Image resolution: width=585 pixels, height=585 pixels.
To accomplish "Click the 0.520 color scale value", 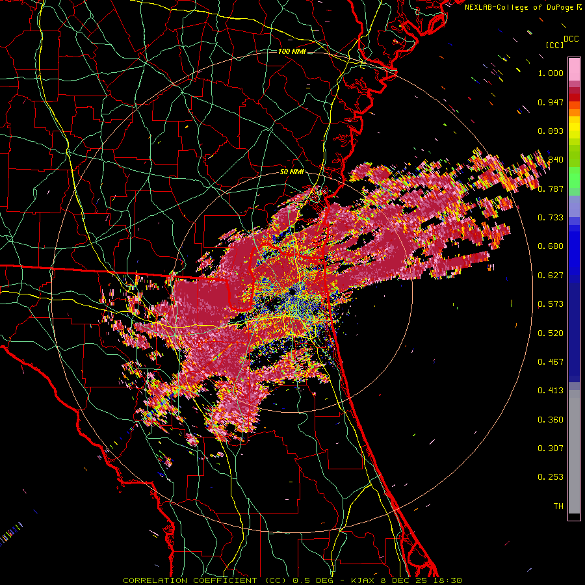I will coord(551,333).
